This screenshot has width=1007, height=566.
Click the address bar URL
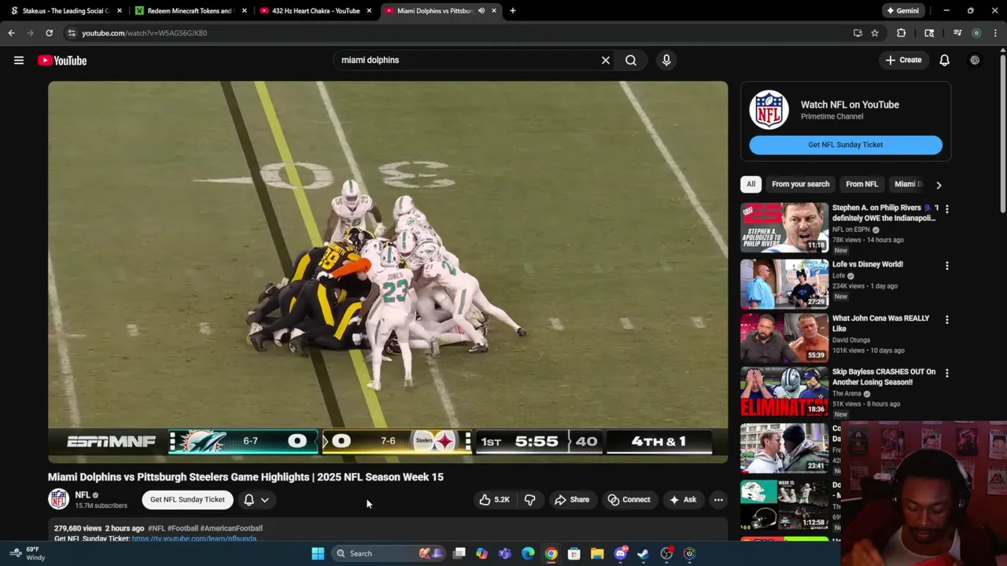[x=145, y=33]
